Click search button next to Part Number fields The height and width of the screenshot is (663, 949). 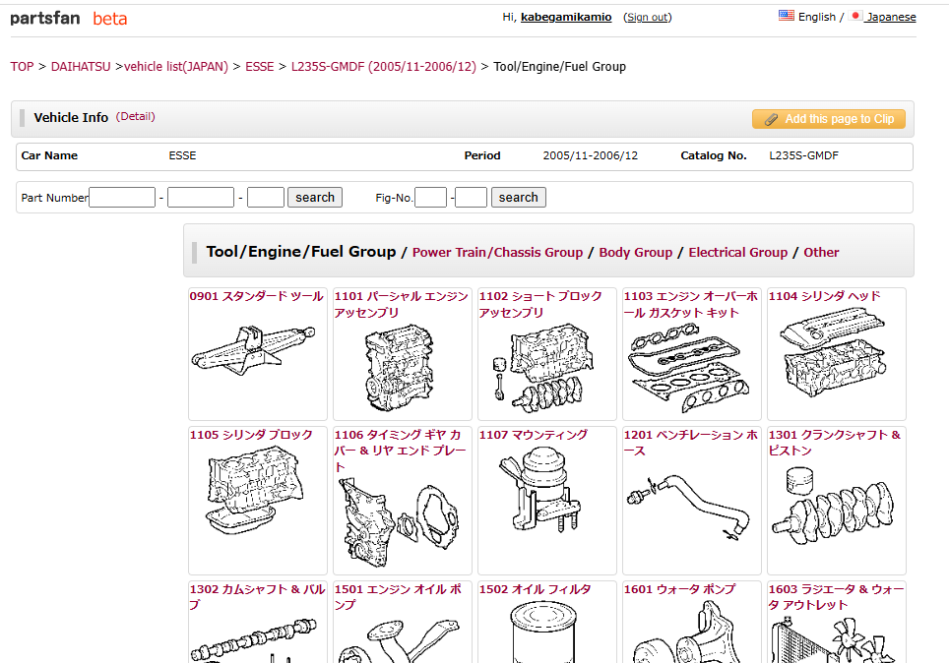315,197
